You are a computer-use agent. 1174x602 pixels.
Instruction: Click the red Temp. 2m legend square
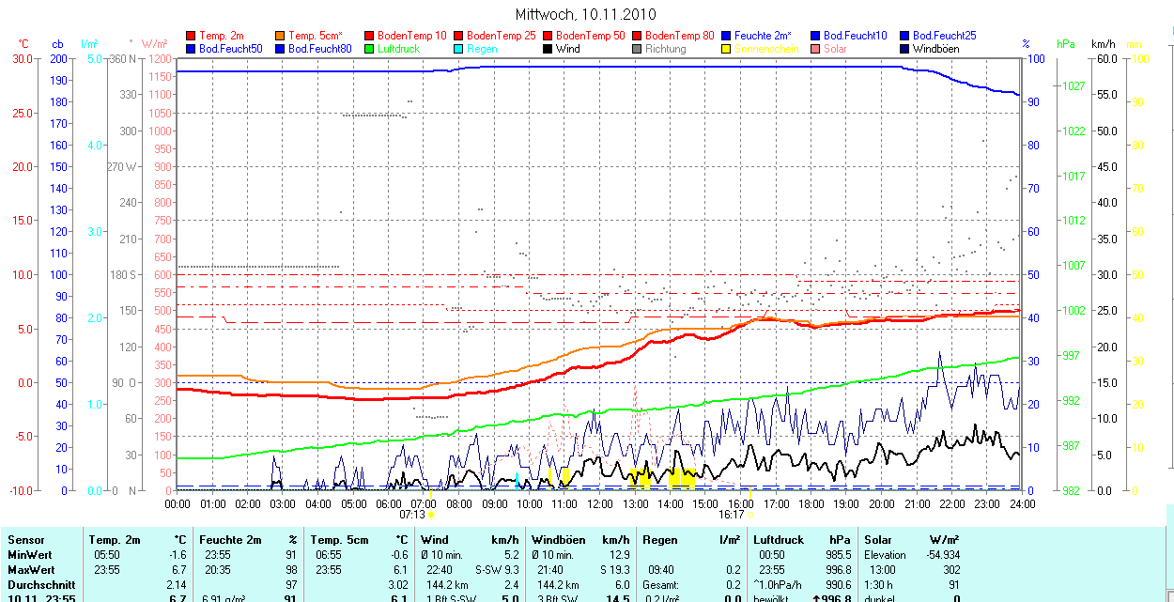(191, 36)
